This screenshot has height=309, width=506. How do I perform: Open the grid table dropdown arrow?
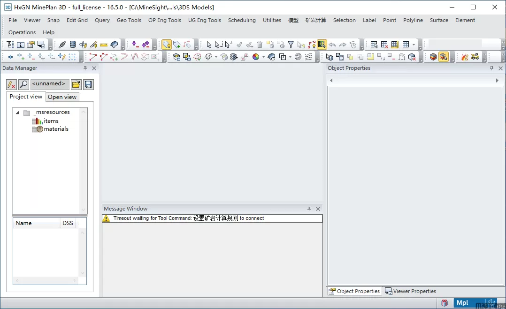414,45
